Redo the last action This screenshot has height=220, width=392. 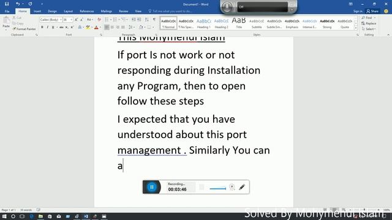(x=30, y=4)
